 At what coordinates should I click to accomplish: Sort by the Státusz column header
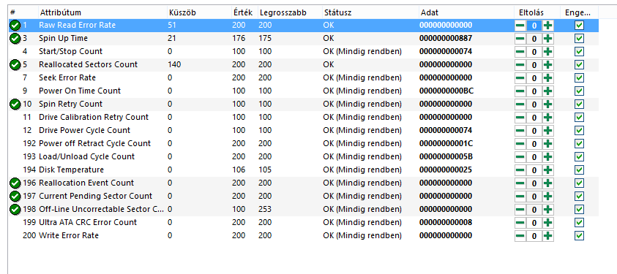(370, 12)
